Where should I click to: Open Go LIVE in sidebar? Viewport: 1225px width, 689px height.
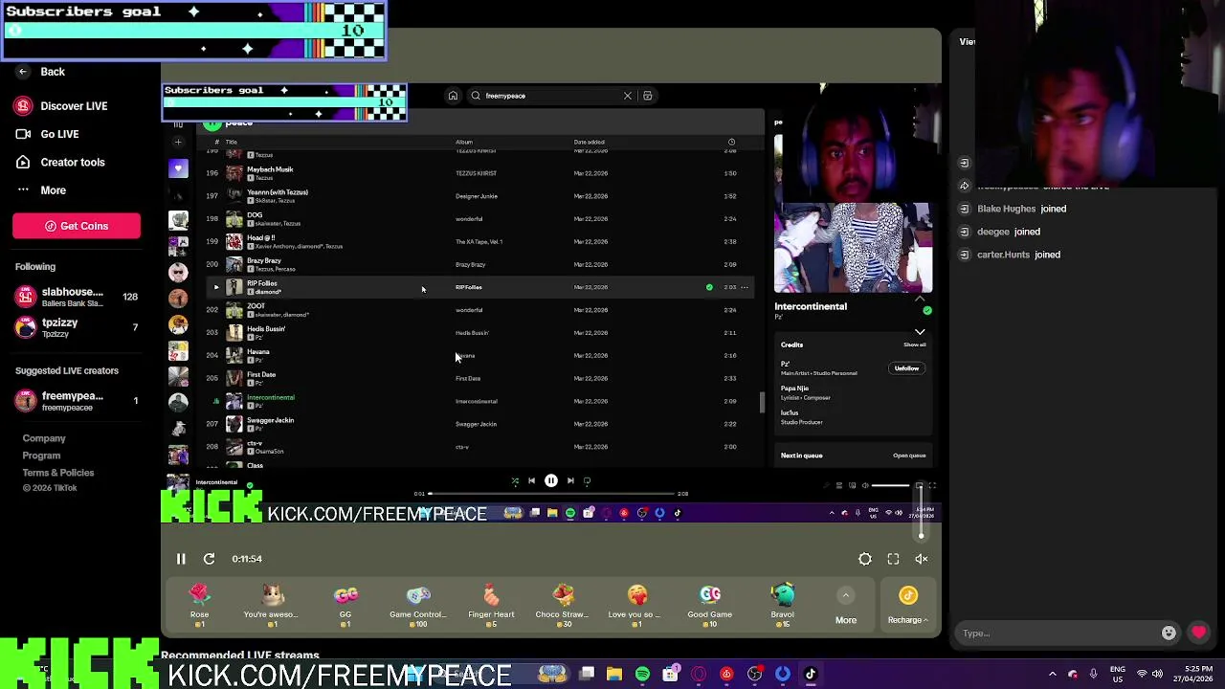point(48,134)
